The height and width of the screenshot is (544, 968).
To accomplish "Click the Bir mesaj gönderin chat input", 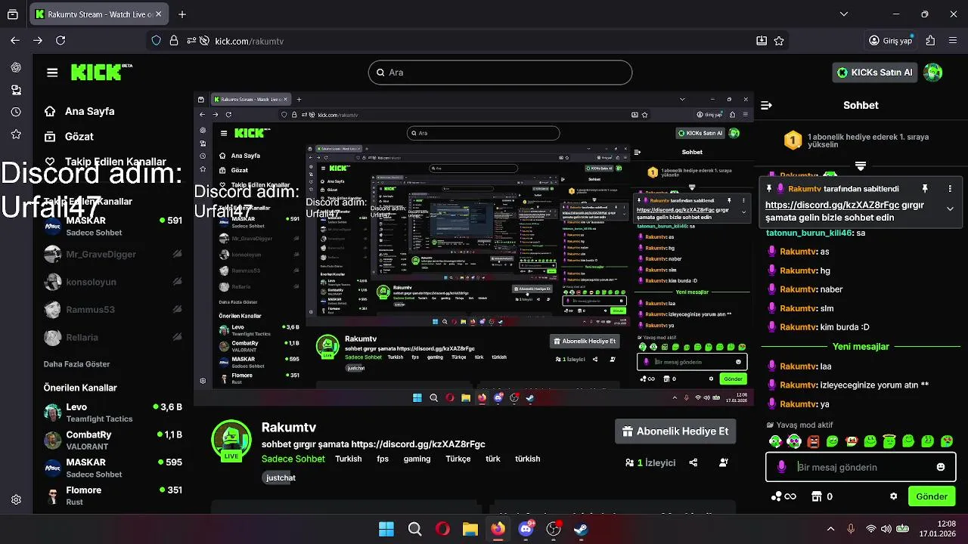I will pos(861,467).
